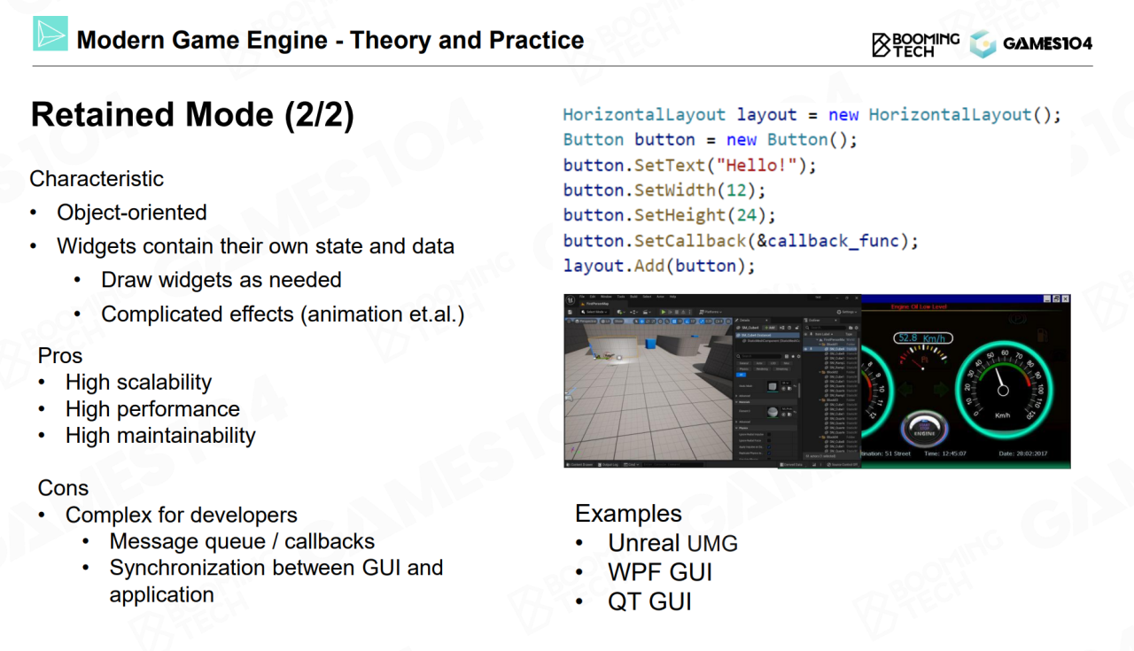Click the Add button in Details panel

[x=771, y=328]
